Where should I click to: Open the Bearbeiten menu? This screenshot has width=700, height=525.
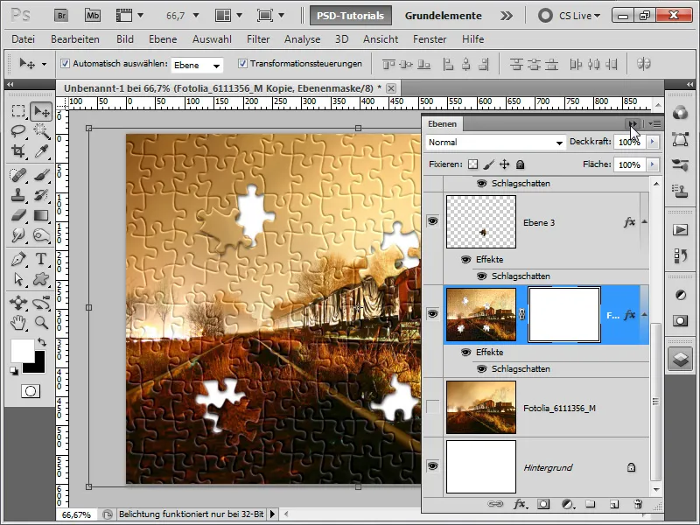pyautogui.click(x=75, y=39)
